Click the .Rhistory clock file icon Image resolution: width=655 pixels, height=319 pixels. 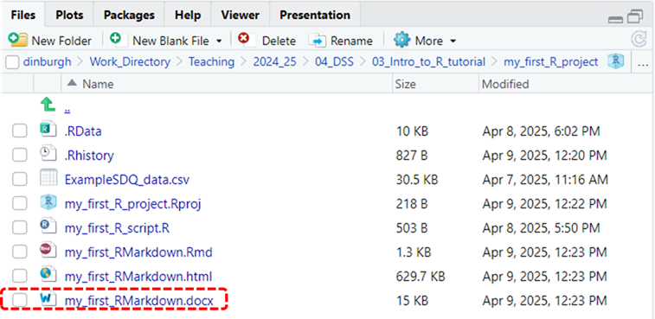pos(48,154)
